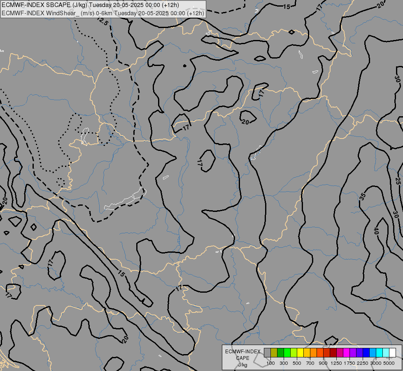Click legend value 1750
This screenshot has height=371, width=403.
pyautogui.click(x=349, y=363)
